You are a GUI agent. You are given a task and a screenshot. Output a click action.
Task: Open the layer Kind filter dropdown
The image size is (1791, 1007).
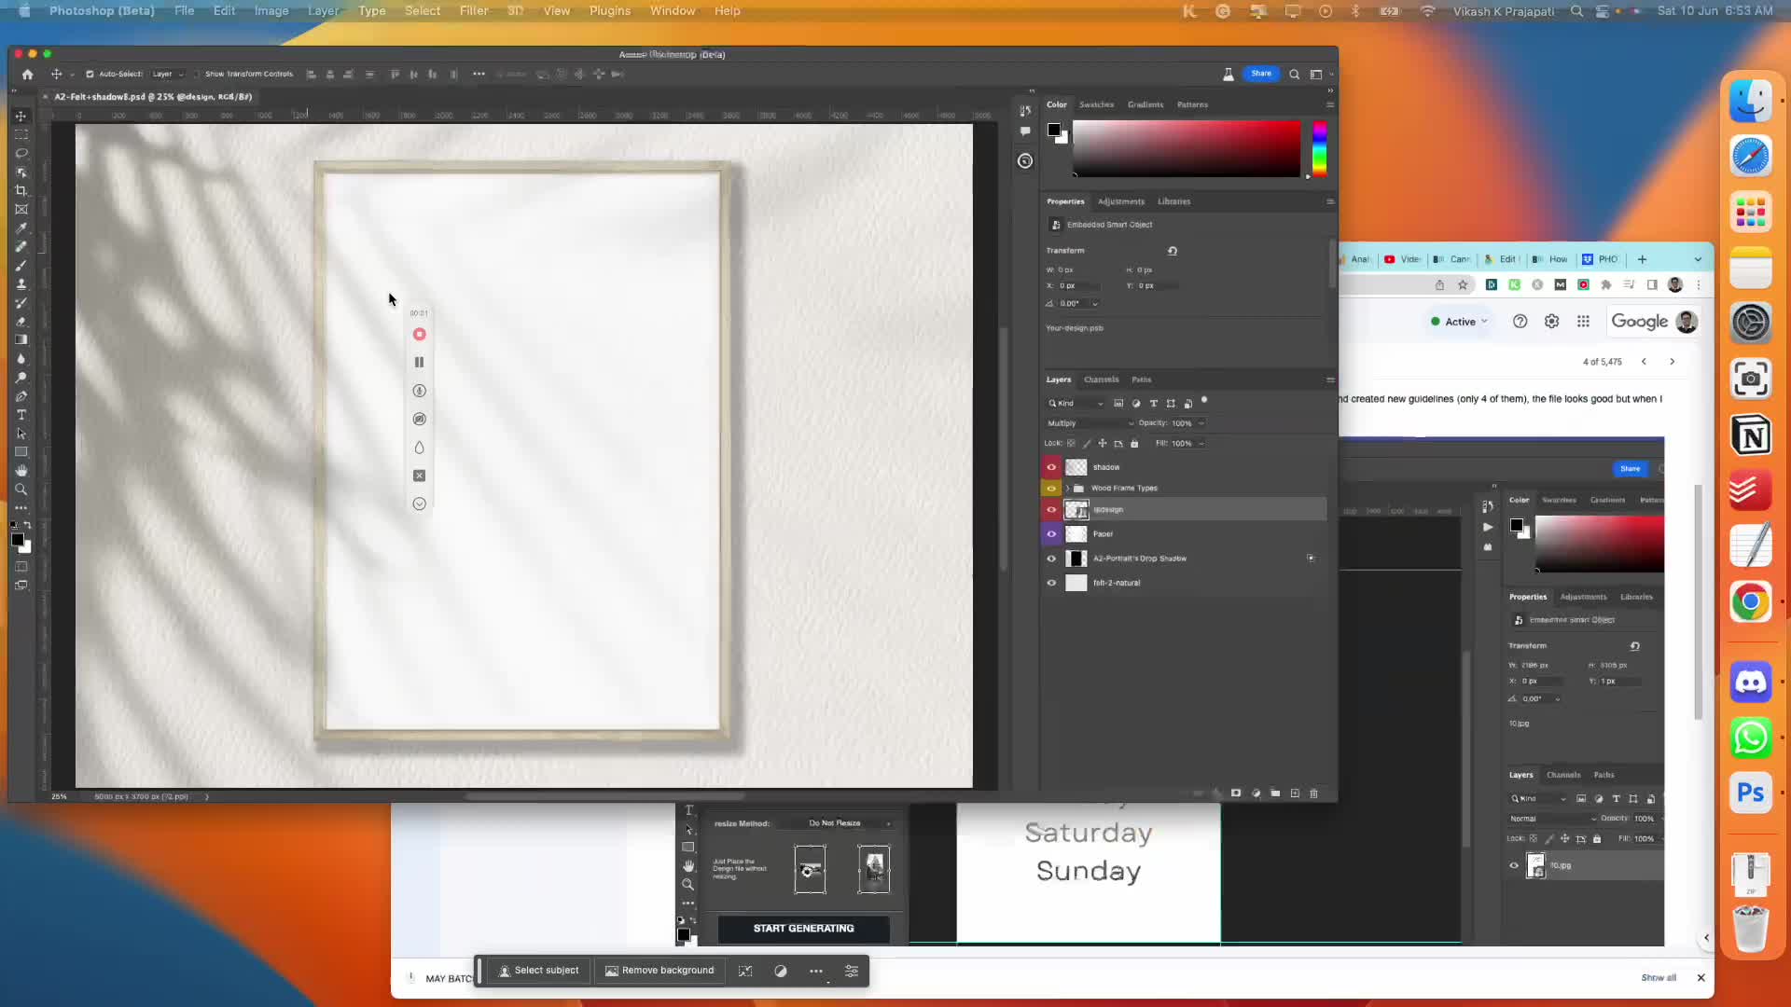(1076, 404)
